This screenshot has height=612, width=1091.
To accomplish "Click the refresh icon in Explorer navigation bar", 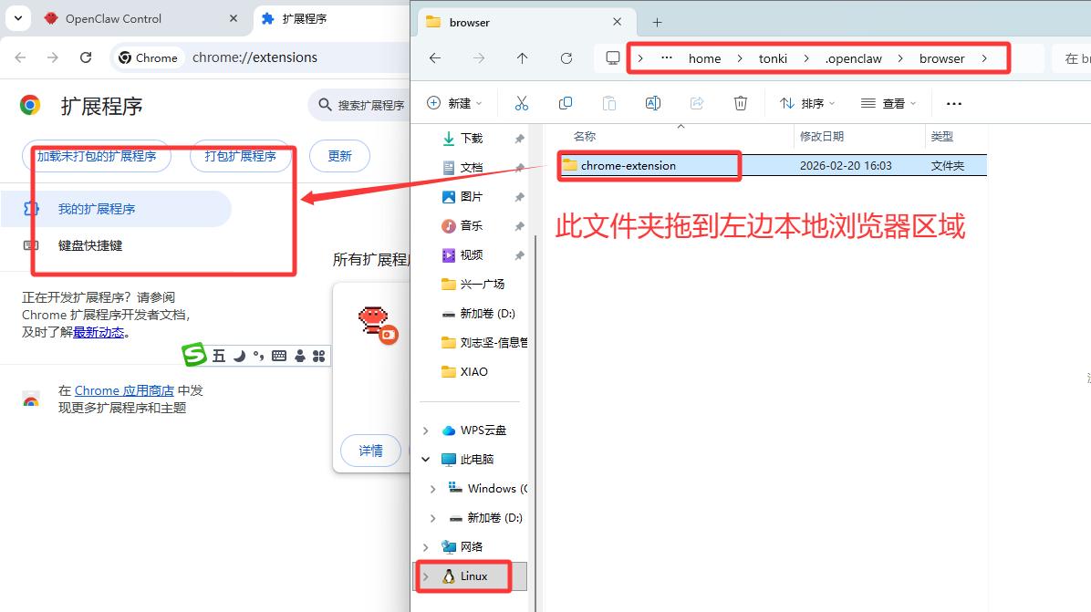I will pos(566,57).
